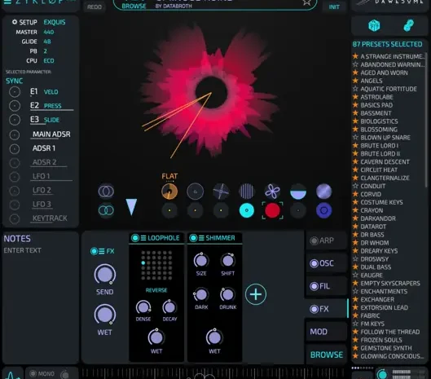The width and height of the screenshot is (431, 379).
Task: Open the LOOPHOLE effect menu
Action: (143, 238)
